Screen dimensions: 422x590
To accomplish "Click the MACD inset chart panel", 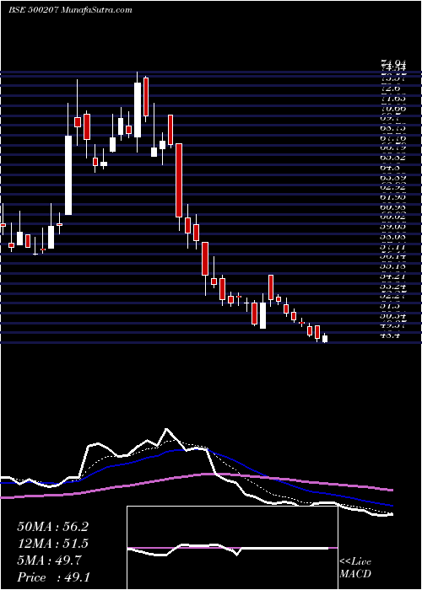I will (x=232, y=548).
